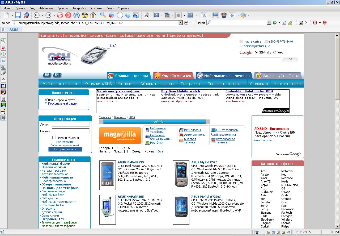This screenshot has height=236, width=340.
Task: Click the 'Авторизоваться' button
Action: click(x=65, y=150)
